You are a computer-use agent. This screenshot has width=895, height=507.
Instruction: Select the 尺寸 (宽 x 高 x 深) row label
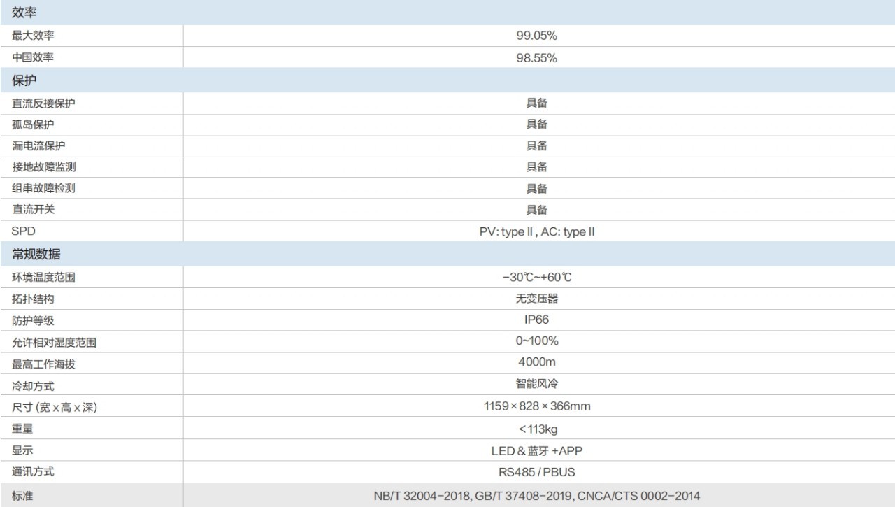tap(55, 408)
